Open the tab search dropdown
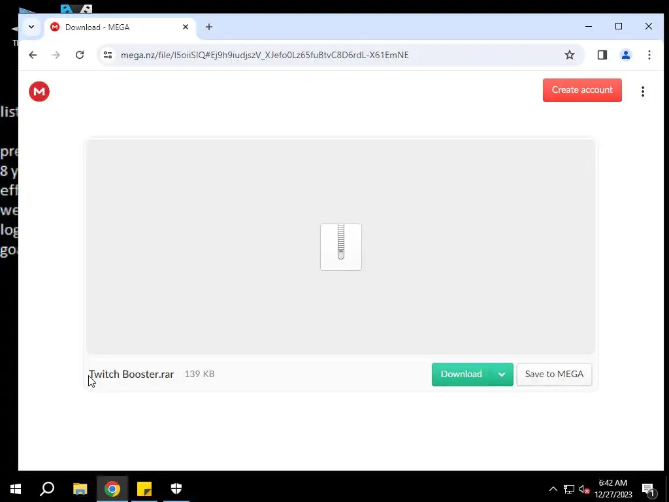Viewport: 669px width, 502px height. [x=31, y=27]
